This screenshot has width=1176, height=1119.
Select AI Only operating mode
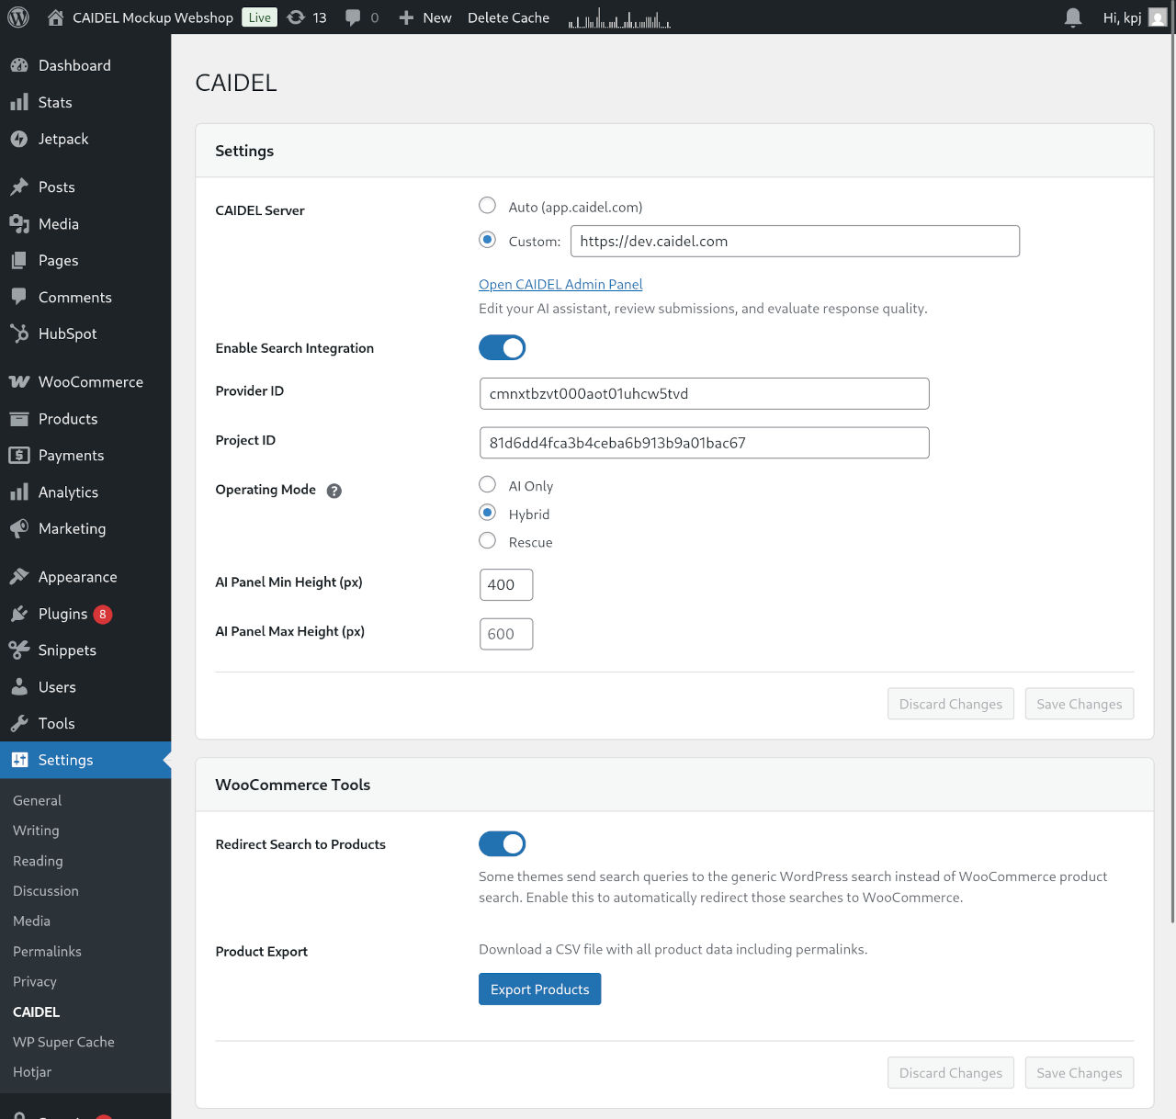coord(487,484)
